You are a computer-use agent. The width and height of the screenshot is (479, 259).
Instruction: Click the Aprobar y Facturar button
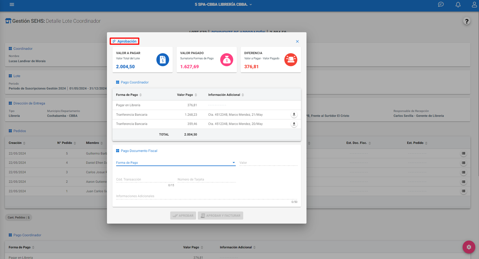coord(220,216)
